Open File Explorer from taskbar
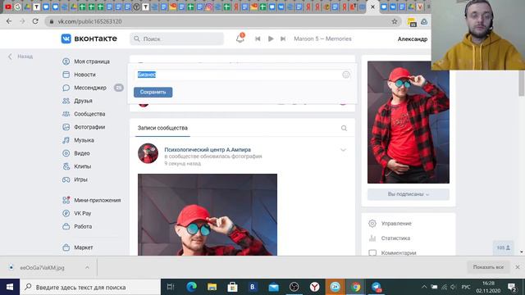The image size is (525, 295). [212, 287]
